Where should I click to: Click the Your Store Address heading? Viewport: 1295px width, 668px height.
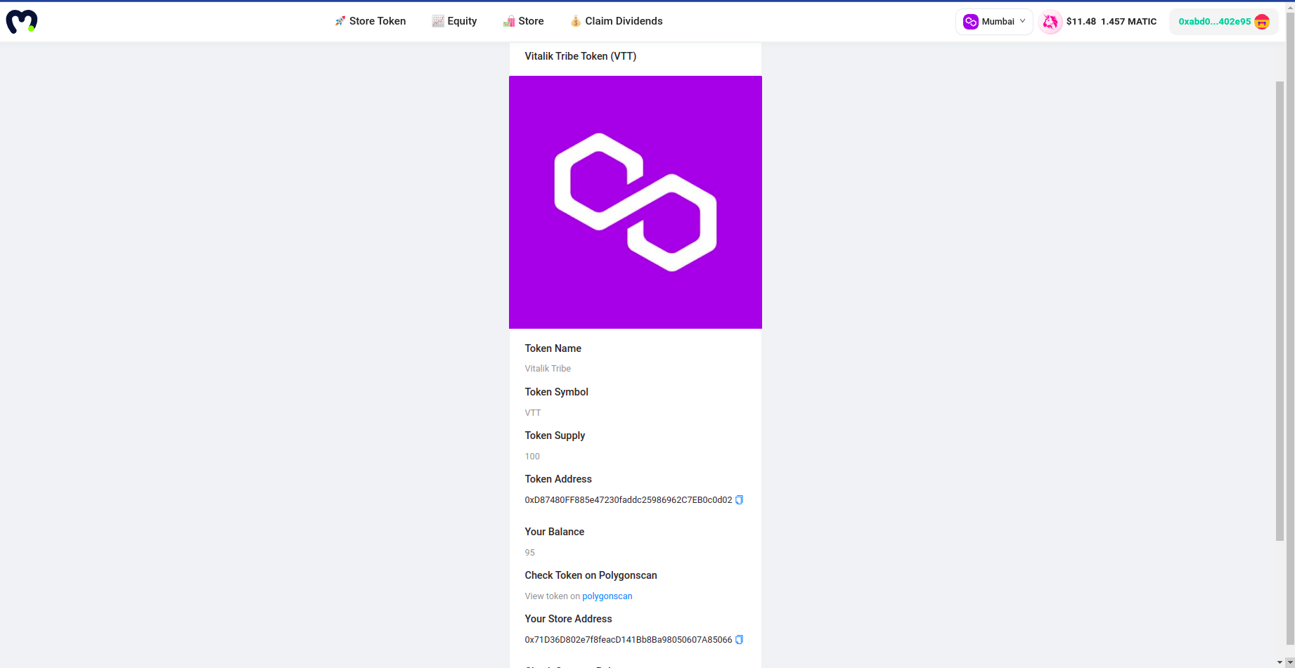pyautogui.click(x=568, y=619)
